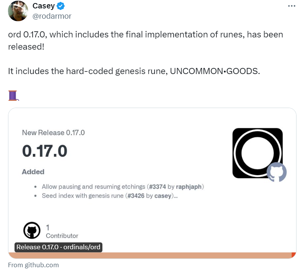The width and height of the screenshot is (303, 276).
Task: Click the purple thread spool emoji
Action: point(13,95)
